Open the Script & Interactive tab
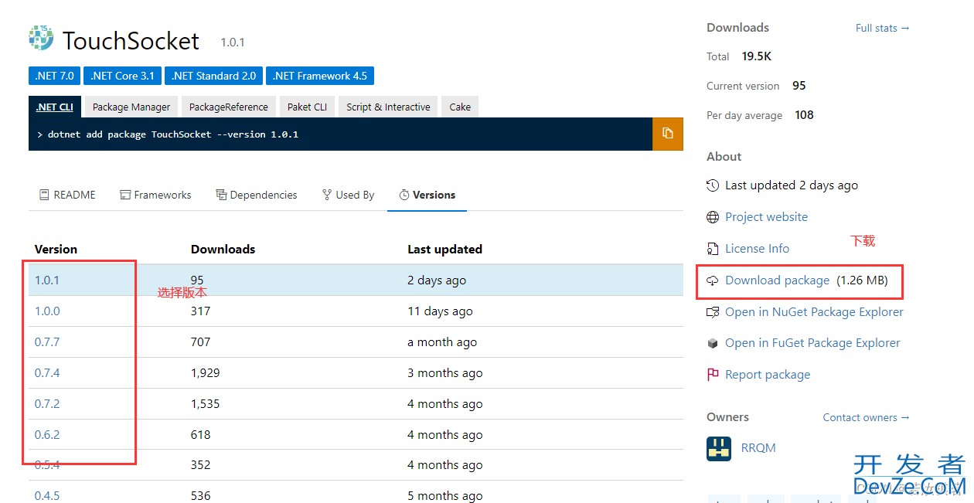Image resolution: width=974 pixels, height=503 pixels. tap(388, 107)
